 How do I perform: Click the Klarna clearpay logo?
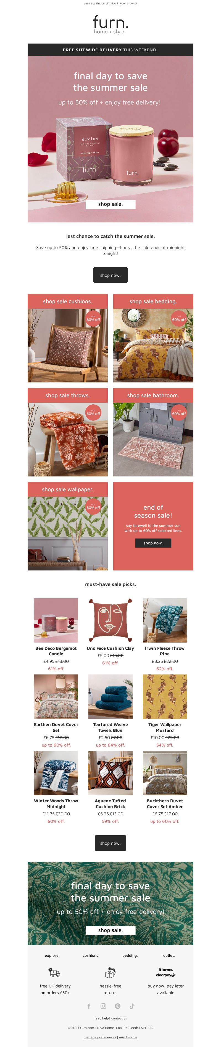(166, 972)
